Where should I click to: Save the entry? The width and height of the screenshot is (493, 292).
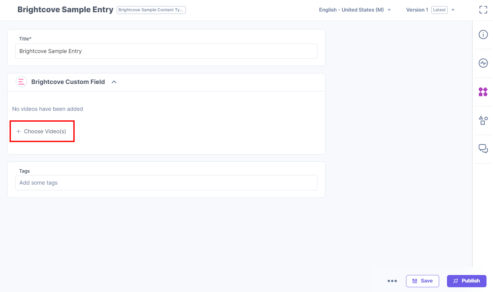pyautogui.click(x=422, y=281)
